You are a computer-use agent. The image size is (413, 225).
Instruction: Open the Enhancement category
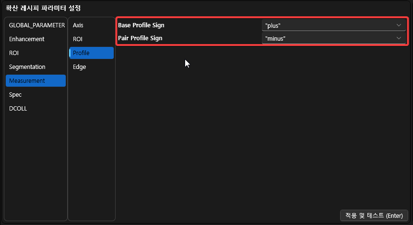click(27, 39)
